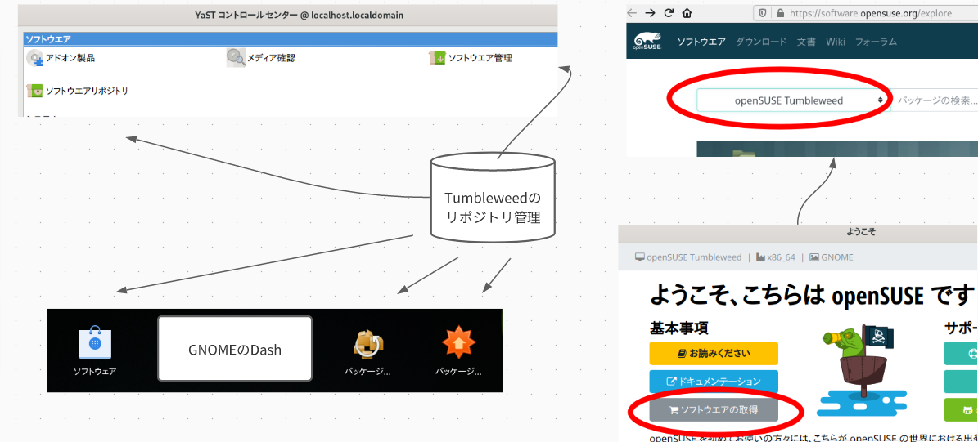Image resolution: width=978 pixels, height=442 pixels.
Task: Click the browser back arrow
Action: (633, 12)
